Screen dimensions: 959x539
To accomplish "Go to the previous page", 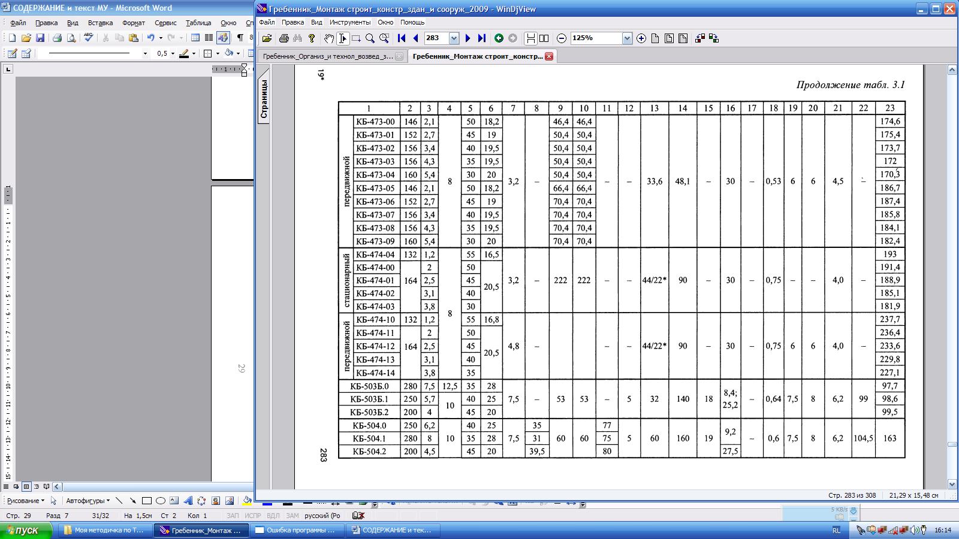I will tap(415, 38).
